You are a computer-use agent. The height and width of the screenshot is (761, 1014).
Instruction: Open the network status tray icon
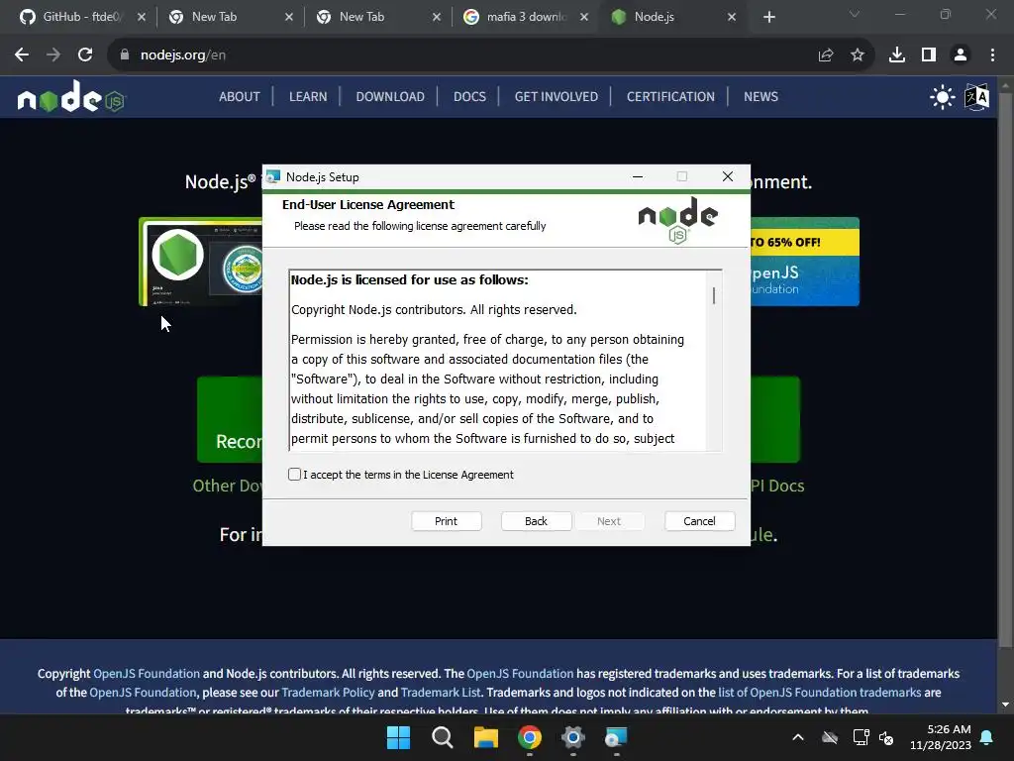point(861,737)
